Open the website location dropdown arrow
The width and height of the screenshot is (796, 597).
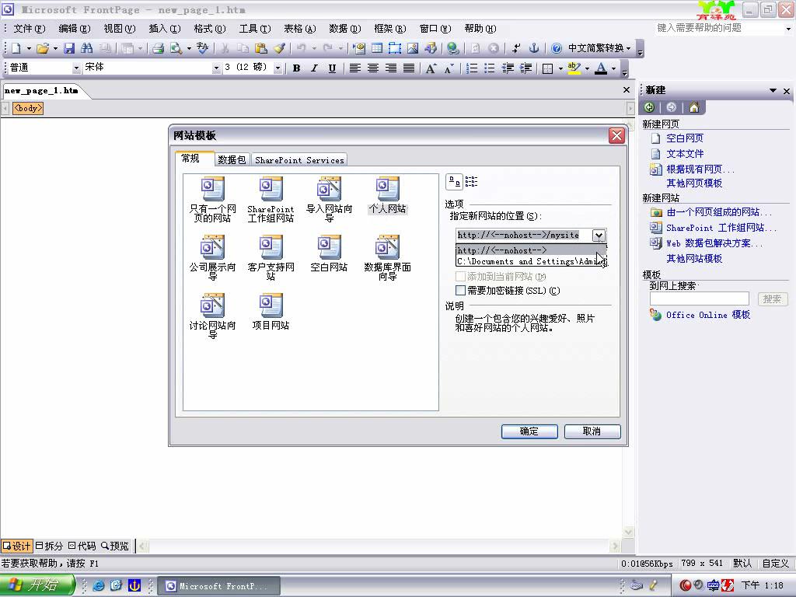599,235
